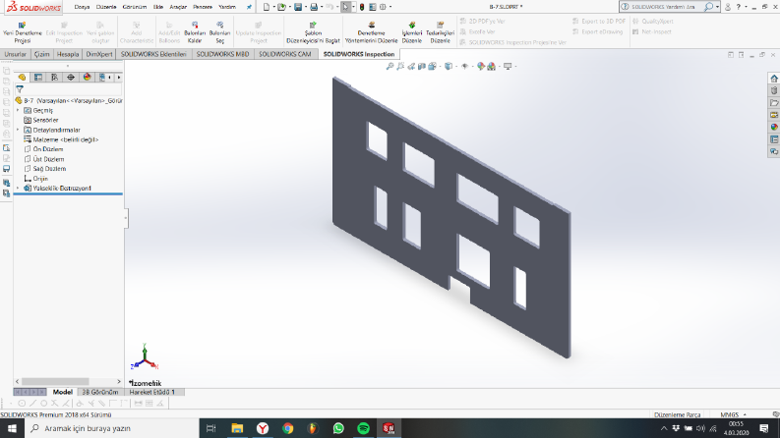This screenshot has height=438, width=780.
Task: Open Appearances task pane icon
Action: (774, 127)
